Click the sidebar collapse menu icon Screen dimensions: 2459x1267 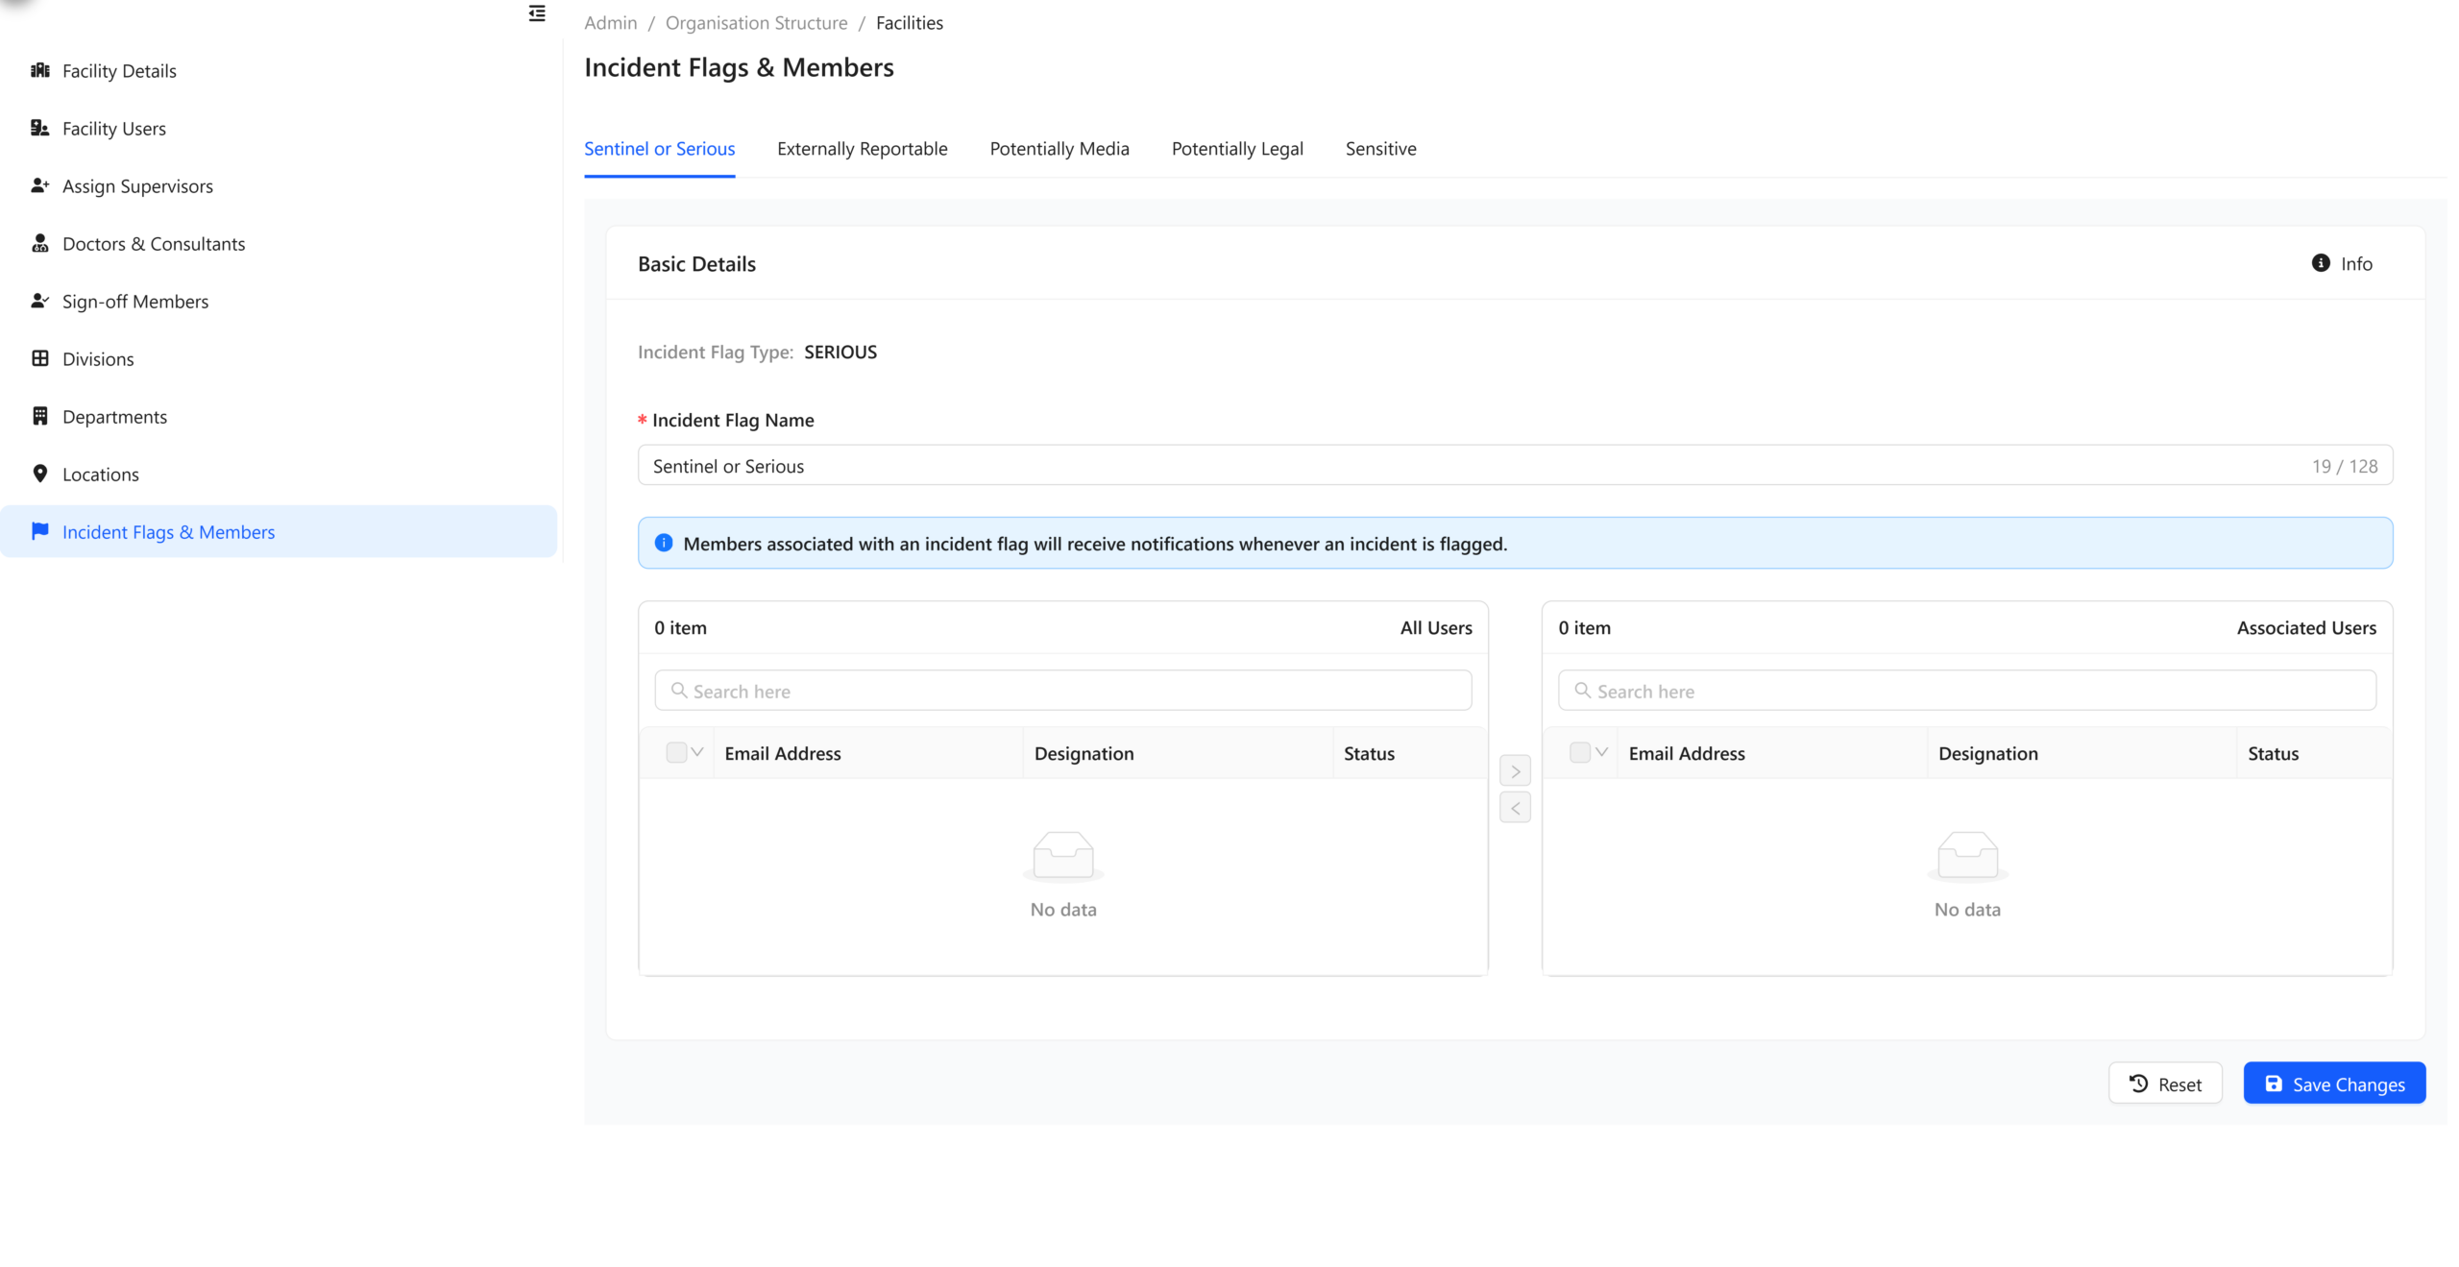(537, 13)
